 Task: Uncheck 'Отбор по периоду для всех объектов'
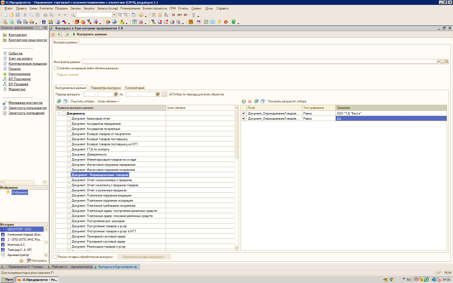coord(171,94)
